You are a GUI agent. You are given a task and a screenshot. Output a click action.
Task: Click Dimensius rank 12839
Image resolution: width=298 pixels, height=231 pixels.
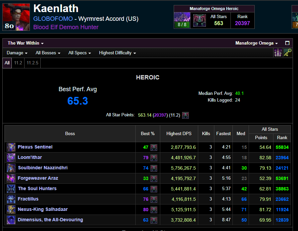[282, 220]
